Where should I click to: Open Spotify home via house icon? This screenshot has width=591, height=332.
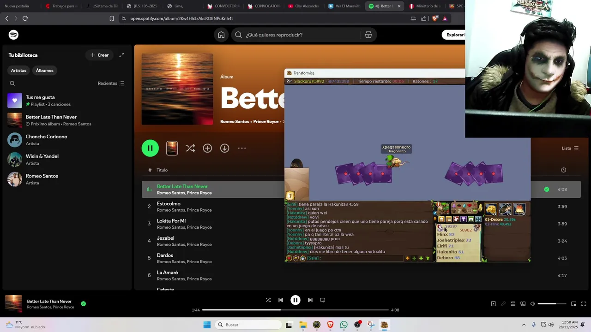221,35
